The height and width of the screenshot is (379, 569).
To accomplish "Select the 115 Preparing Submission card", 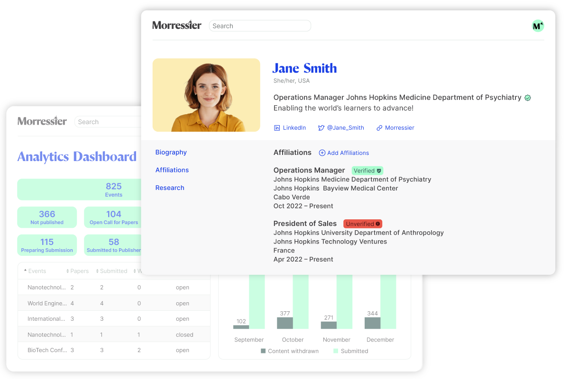I will point(47,245).
